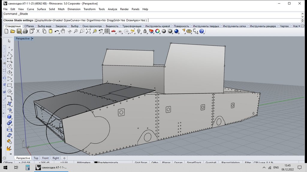
Task: Toggle Record History in the status bar
Action: point(231,162)
